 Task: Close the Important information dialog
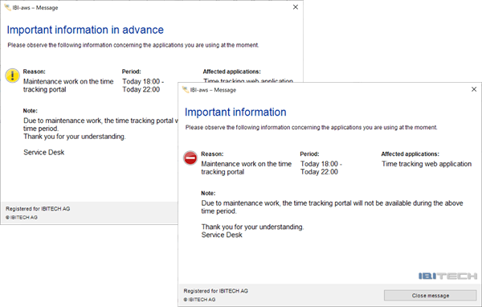coord(474,89)
